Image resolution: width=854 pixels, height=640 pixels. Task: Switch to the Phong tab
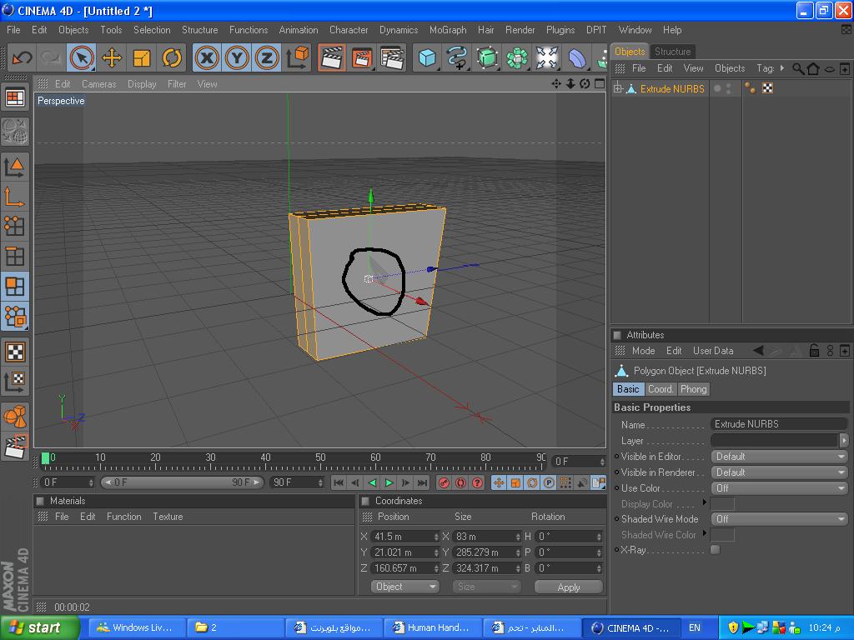(x=693, y=389)
